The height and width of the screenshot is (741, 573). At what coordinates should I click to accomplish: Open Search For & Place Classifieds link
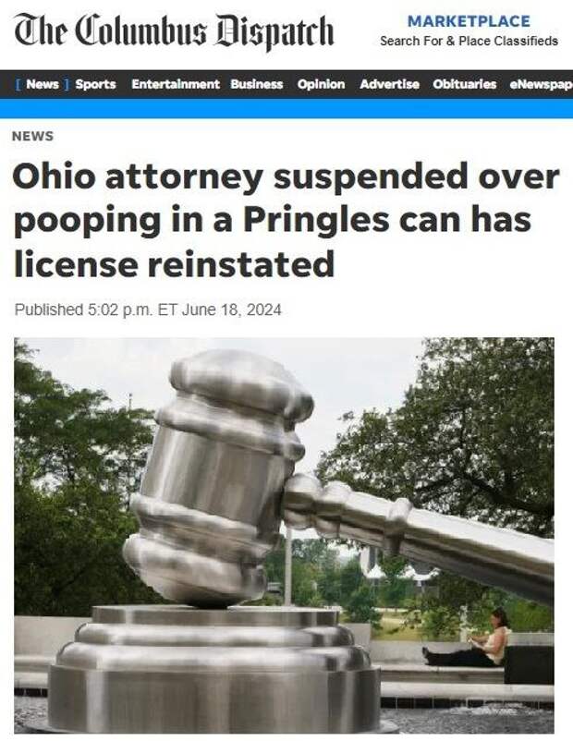tap(469, 41)
